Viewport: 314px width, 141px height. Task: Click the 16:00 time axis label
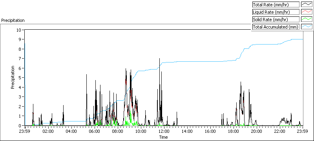210,131
